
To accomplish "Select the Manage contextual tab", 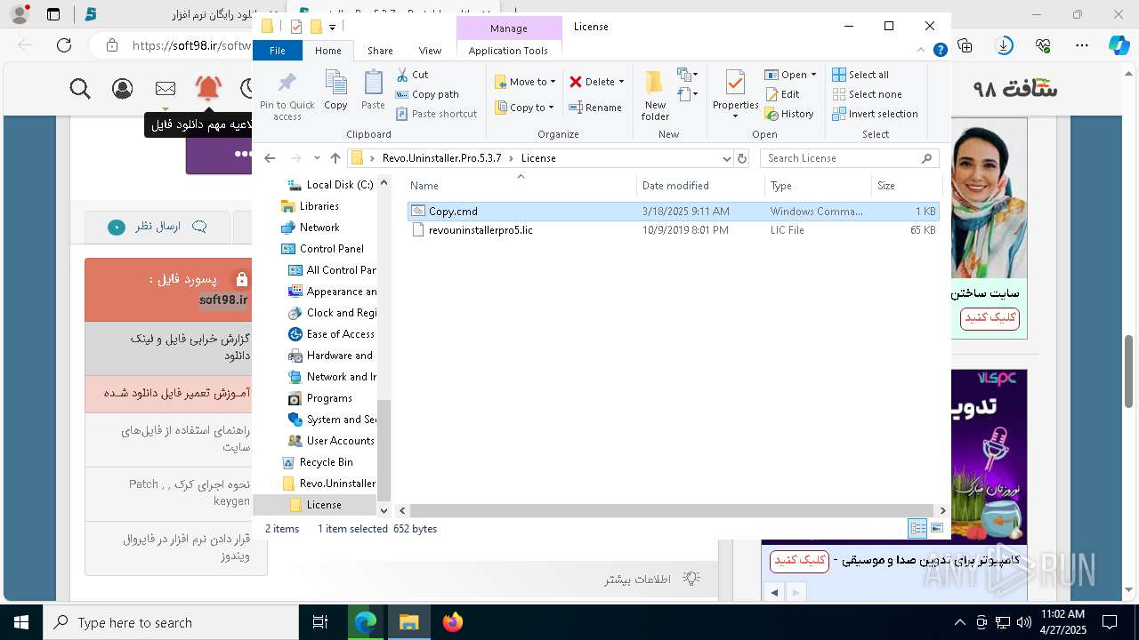I will click(x=509, y=28).
